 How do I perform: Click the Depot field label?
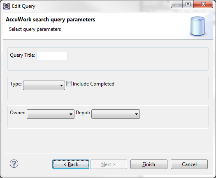point(83,113)
